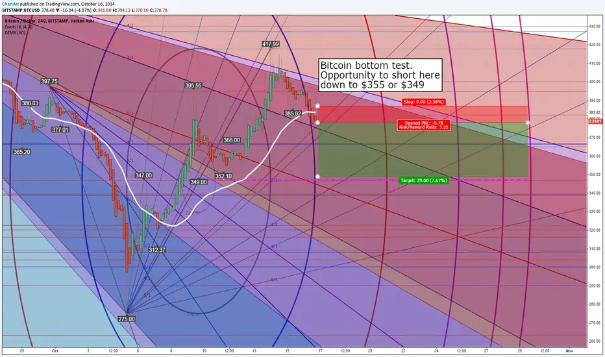Click the 385.92 pivot label
605x357 pixels.
click(x=293, y=114)
